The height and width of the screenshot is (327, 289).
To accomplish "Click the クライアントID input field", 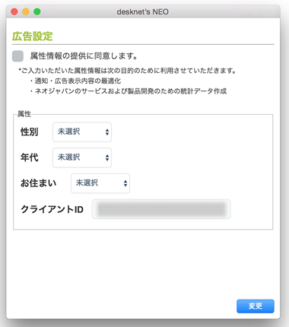I will pos(161,209).
